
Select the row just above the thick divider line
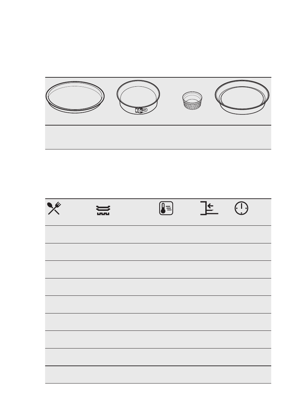[158, 357]
